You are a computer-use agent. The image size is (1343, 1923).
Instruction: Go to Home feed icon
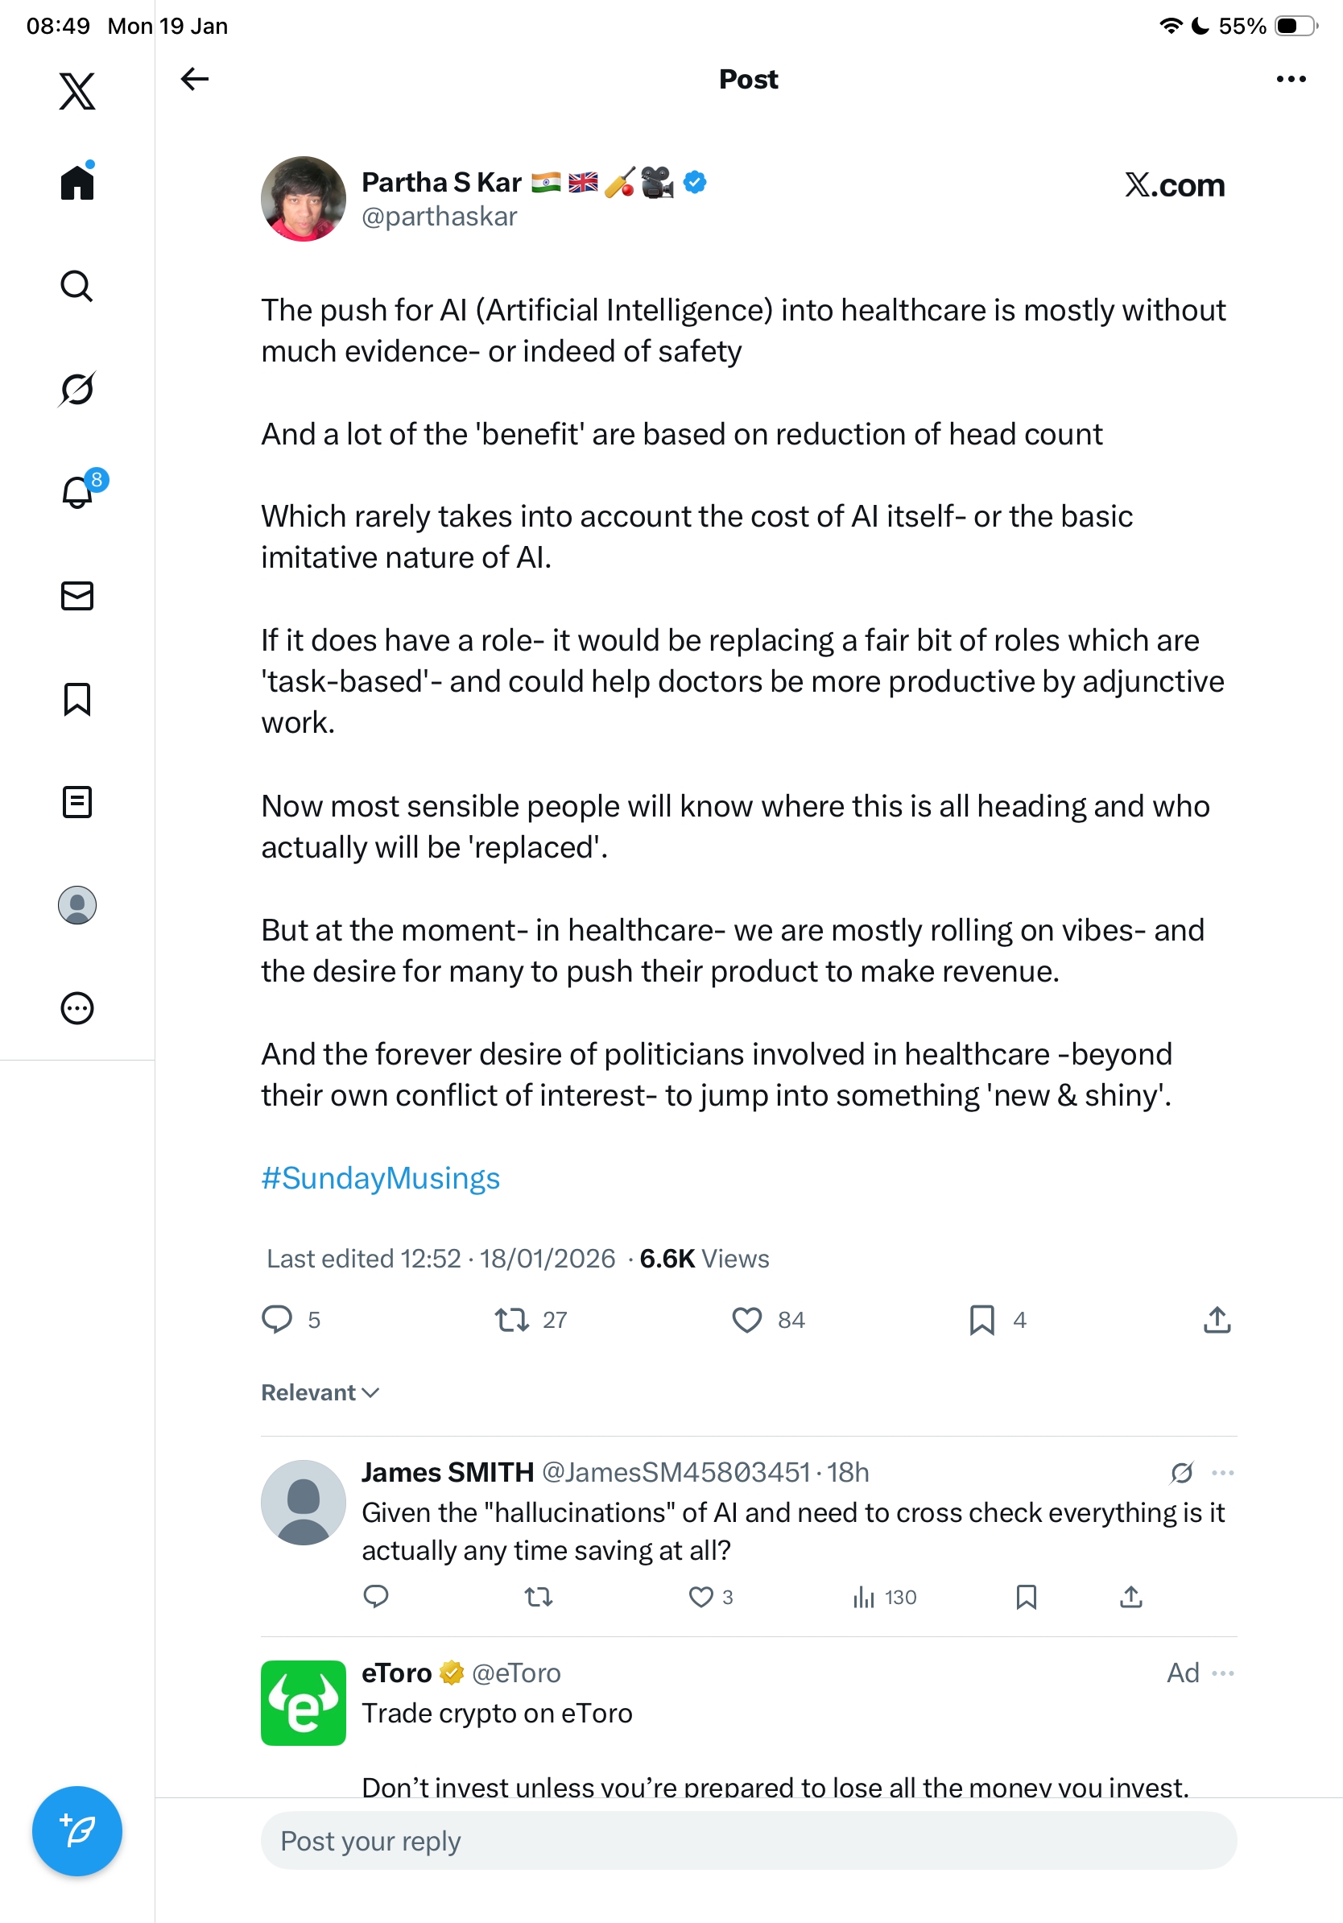[x=77, y=182]
